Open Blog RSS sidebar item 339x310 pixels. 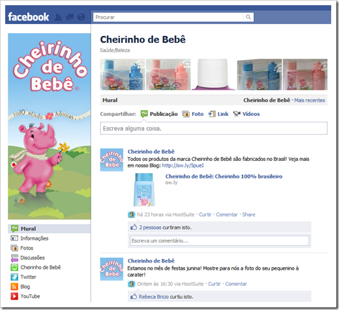click(x=20, y=287)
